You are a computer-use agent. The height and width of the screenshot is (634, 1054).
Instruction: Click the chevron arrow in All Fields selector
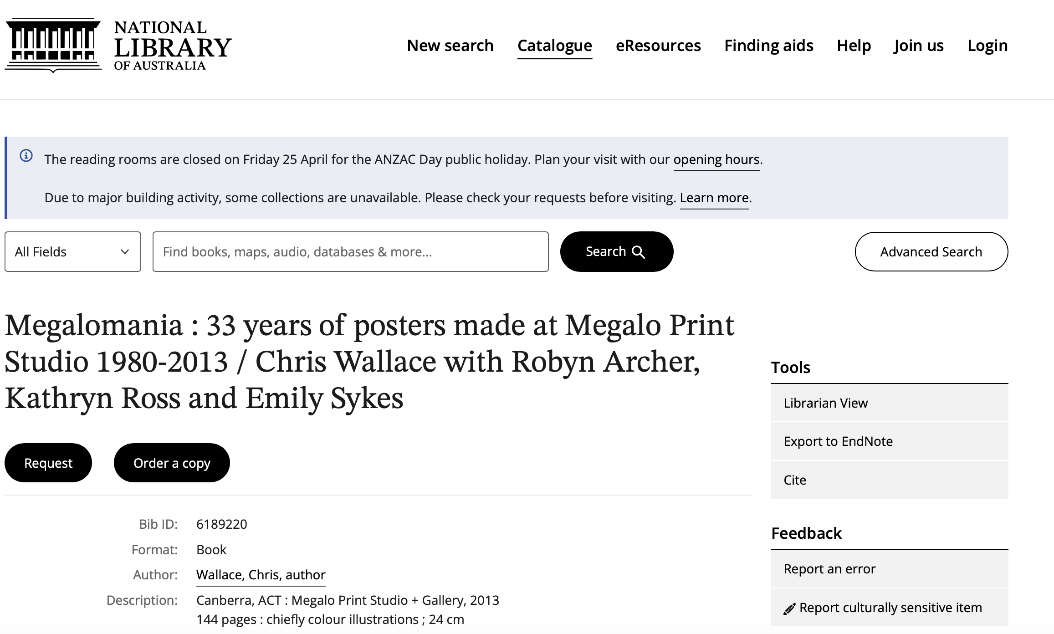click(x=125, y=252)
